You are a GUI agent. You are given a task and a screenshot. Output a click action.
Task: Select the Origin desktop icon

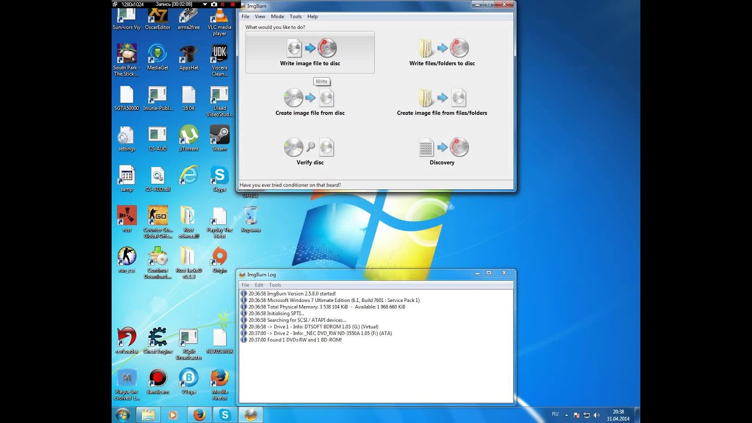tap(220, 260)
